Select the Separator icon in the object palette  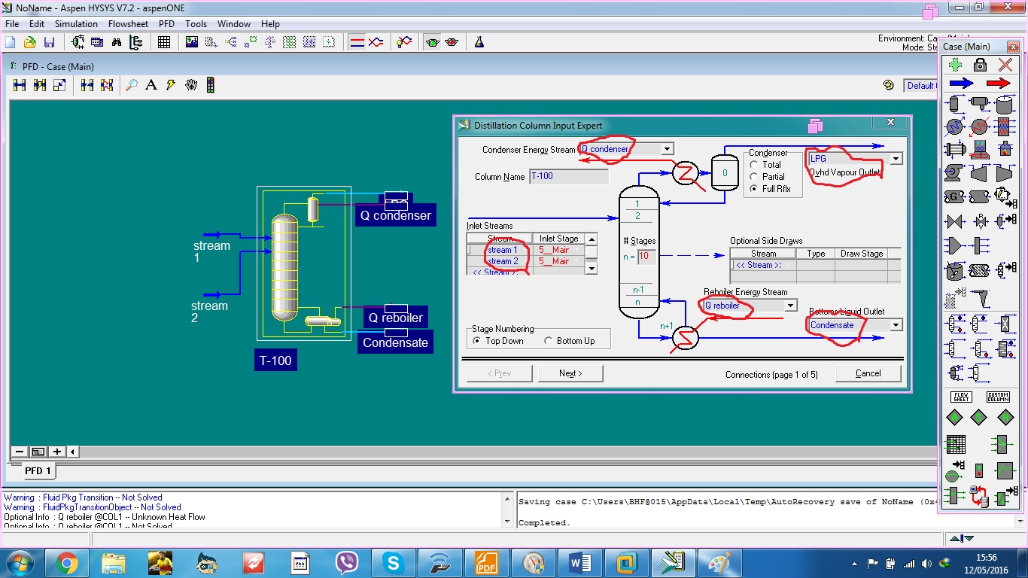click(x=954, y=105)
